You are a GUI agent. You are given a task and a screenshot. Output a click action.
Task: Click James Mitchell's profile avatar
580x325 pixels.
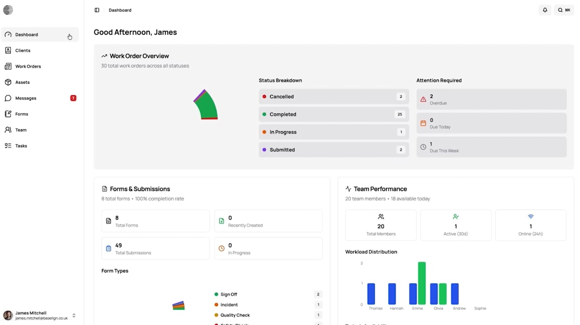(8, 315)
